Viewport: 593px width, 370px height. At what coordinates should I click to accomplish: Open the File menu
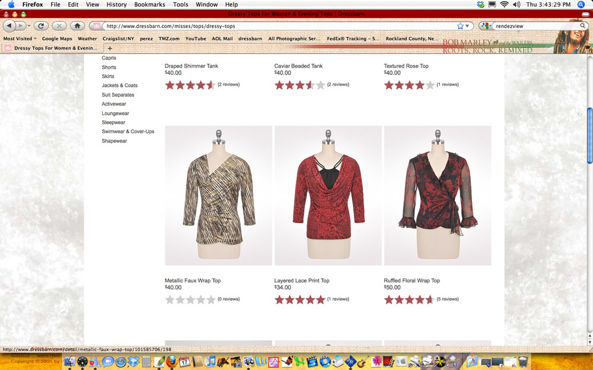[x=55, y=5]
